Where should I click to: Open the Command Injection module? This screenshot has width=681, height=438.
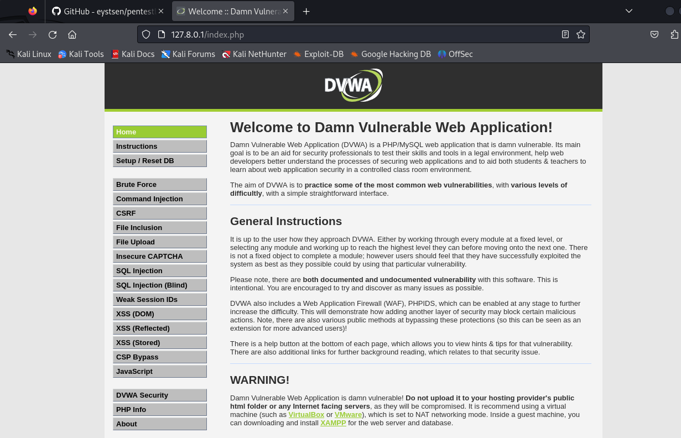pyautogui.click(x=160, y=199)
